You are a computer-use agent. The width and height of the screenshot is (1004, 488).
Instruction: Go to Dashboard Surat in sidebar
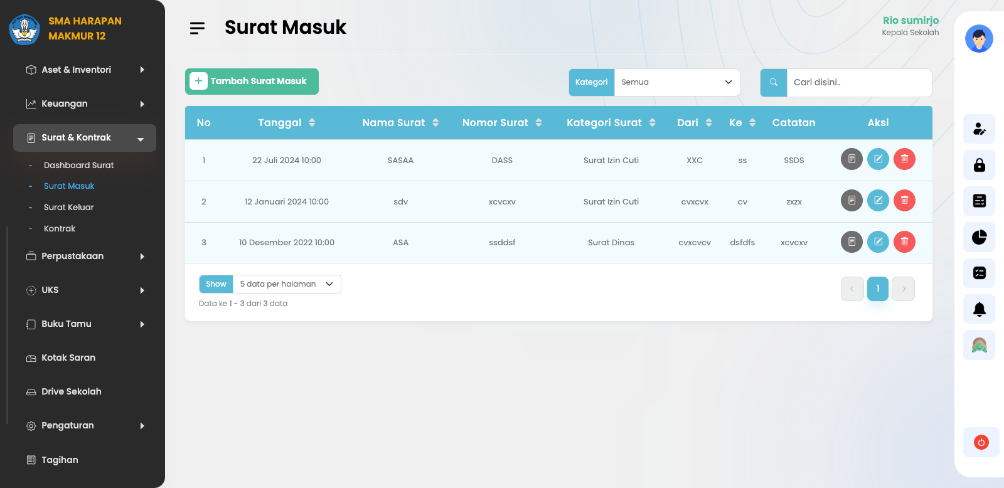(79, 166)
